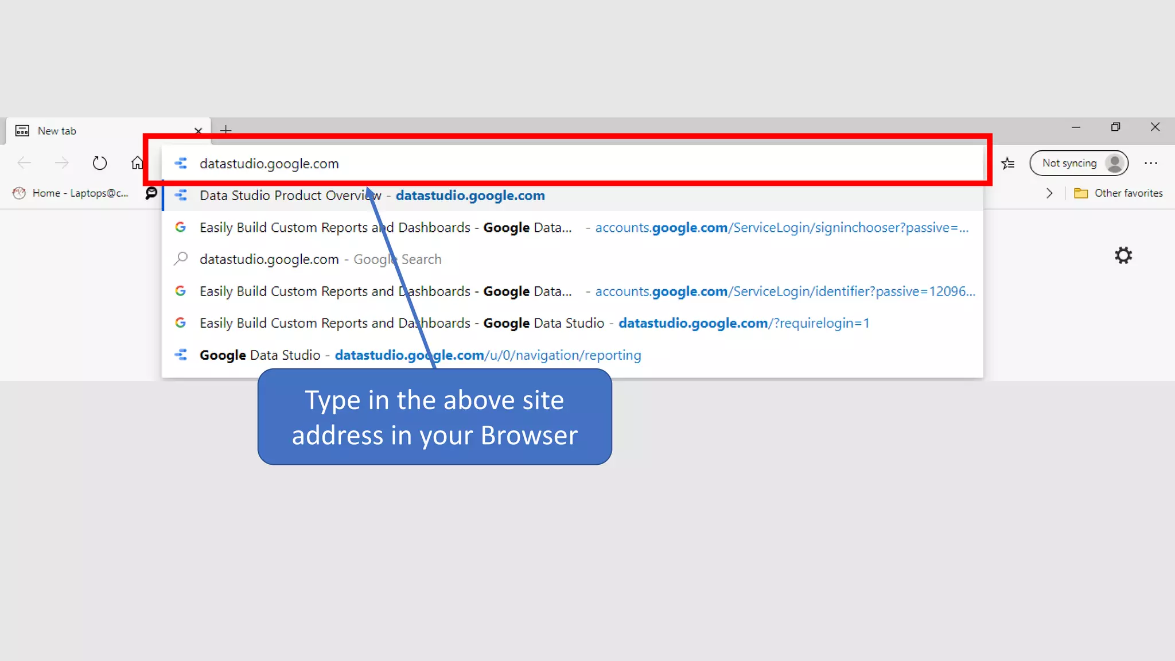This screenshot has width=1175, height=661.
Task: Click magnifier icon of Google Search suggestion
Action: pyautogui.click(x=181, y=259)
